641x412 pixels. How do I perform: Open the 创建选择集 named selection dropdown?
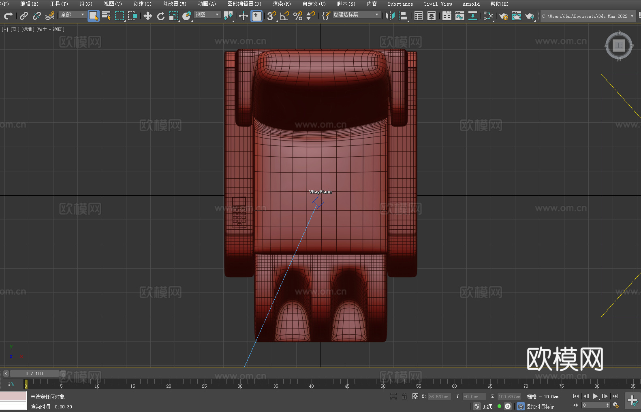tap(356, 15)
